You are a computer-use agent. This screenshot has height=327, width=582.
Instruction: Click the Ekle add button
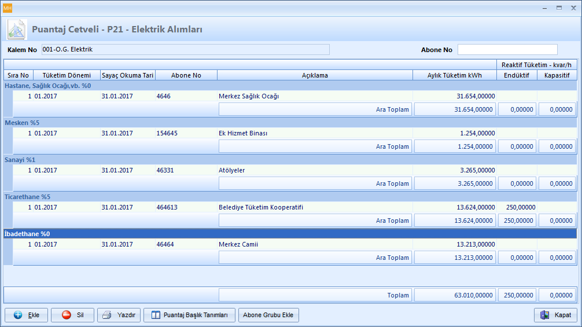tap(26, 315)
